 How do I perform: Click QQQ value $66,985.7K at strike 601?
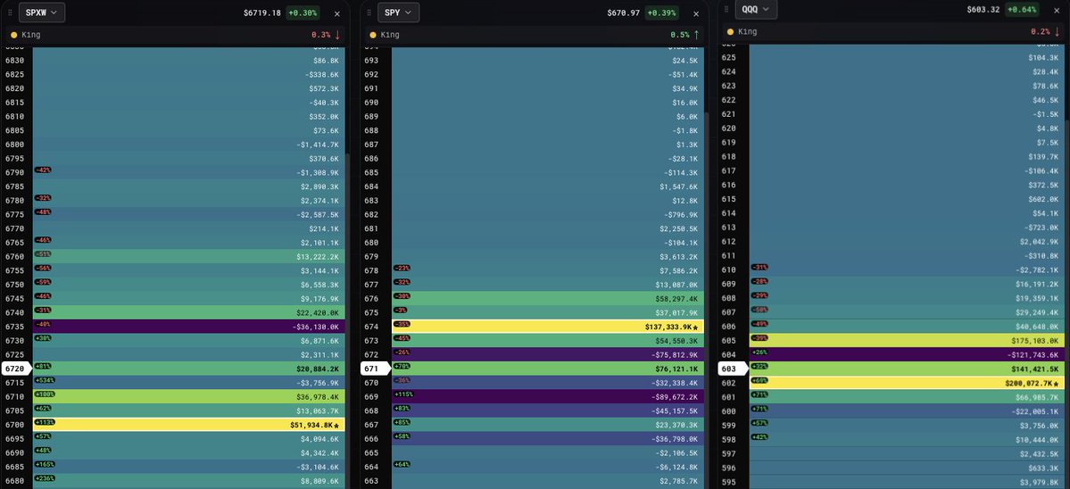(1037, 397)
